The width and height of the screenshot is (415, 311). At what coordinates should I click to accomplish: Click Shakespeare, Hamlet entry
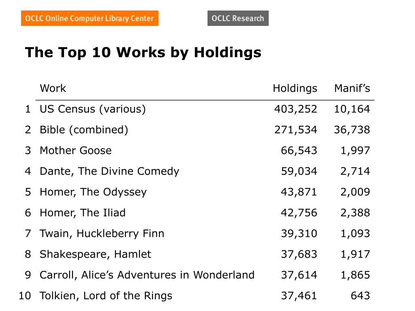(x=95, y=254)
